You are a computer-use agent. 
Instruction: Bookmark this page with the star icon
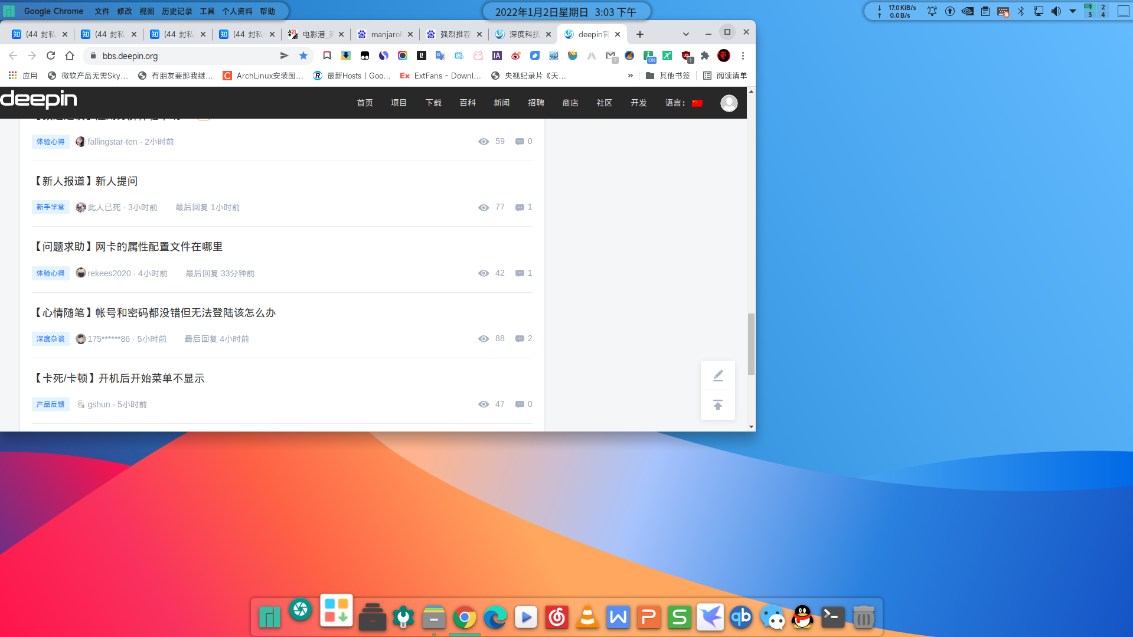click(303, 55)
